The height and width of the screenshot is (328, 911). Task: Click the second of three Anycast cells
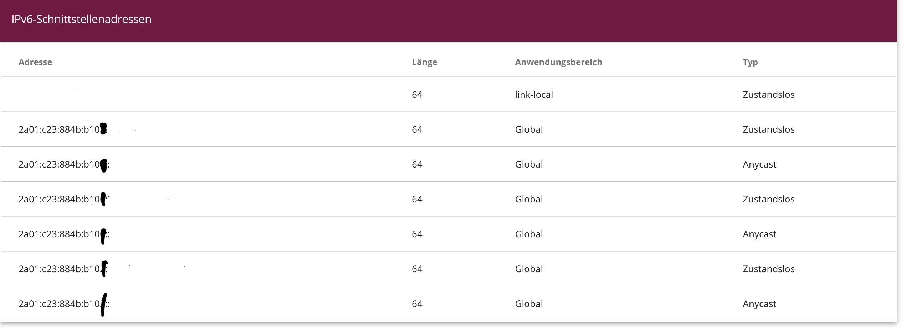point(759,234)
